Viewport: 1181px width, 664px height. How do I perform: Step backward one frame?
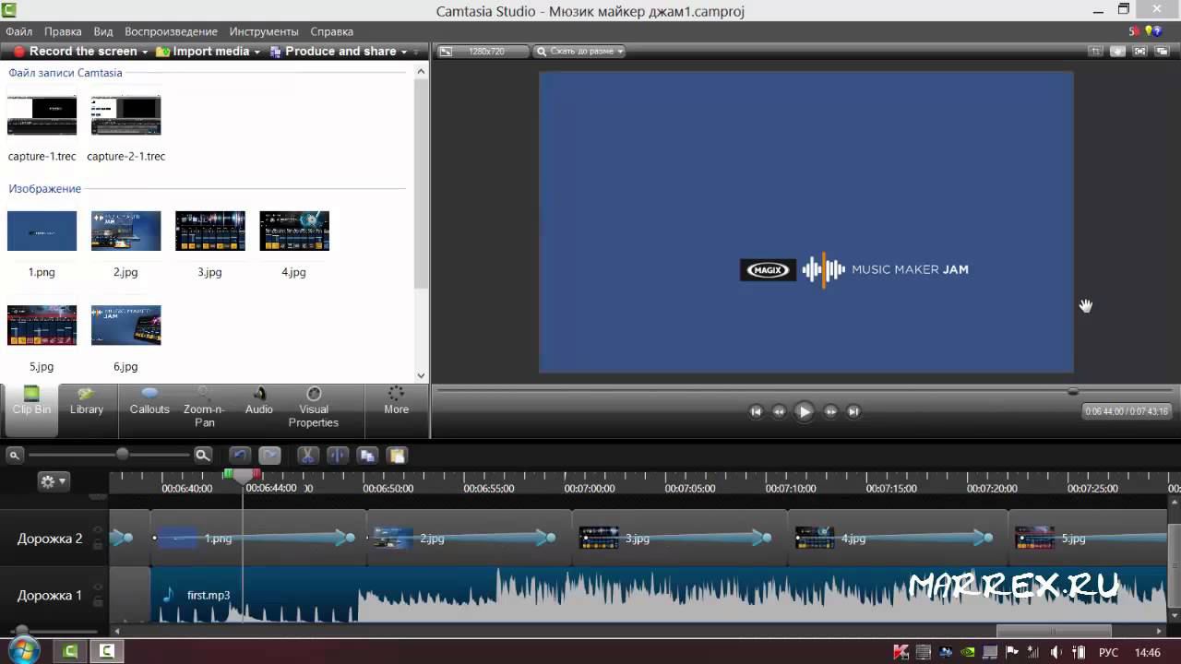779,411
